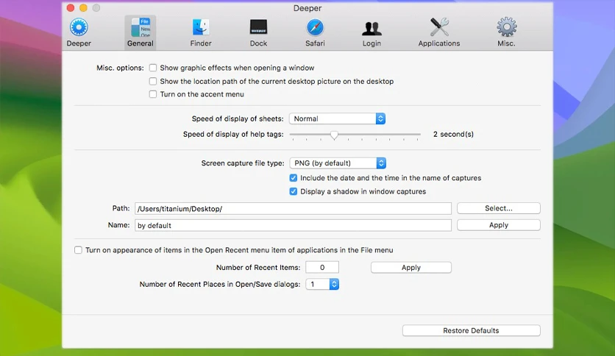Open the Finder settings icon

pos(201,27)
